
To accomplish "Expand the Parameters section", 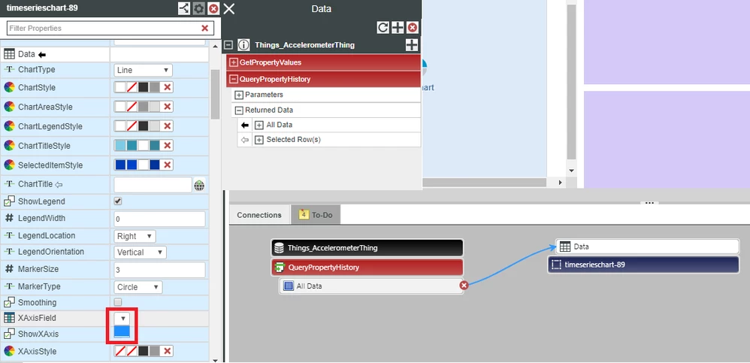I will click(x=239, y=95).
